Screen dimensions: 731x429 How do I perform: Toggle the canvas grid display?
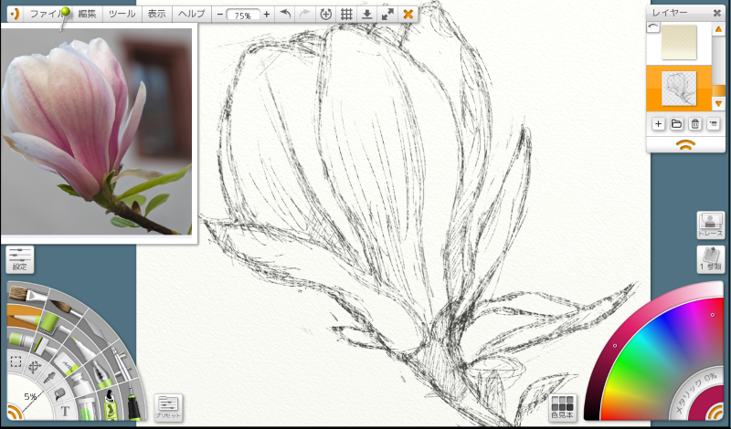346,15
